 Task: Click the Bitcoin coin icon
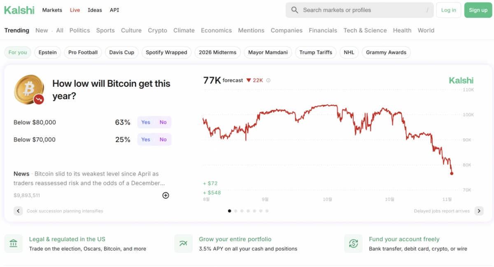click(x=29, y=90)
